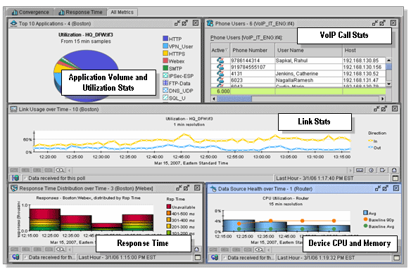Click Last Hour 1:17:40 PM time field
This screenshot has width=411, height=272.
[332, 179]
